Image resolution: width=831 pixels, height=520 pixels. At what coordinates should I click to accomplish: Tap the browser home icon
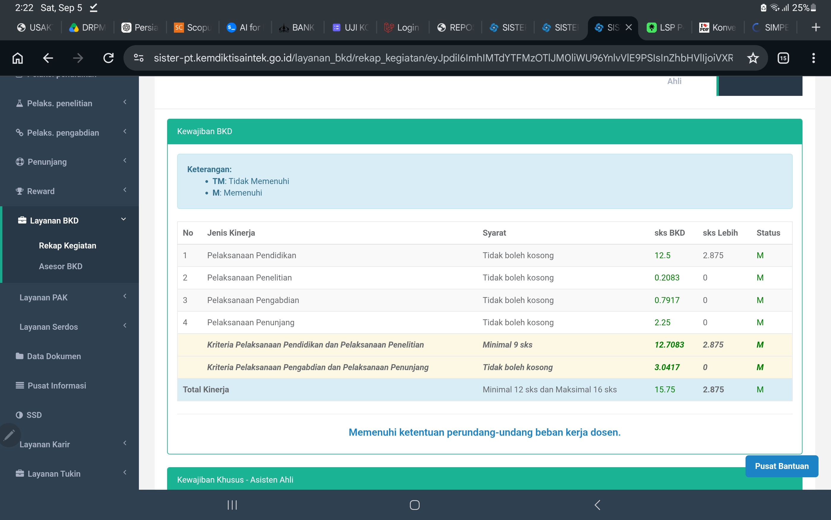click(18, 58)
